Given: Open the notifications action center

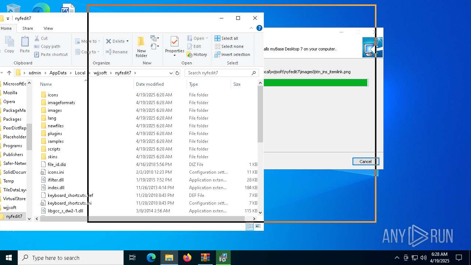Looking at the screenshot, I should [x=459, y=258].
